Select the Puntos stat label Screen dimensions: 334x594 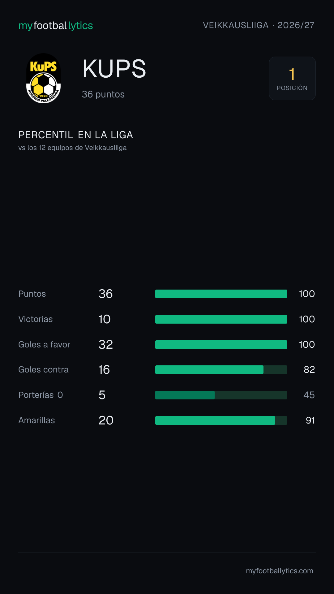click(32, 294)
